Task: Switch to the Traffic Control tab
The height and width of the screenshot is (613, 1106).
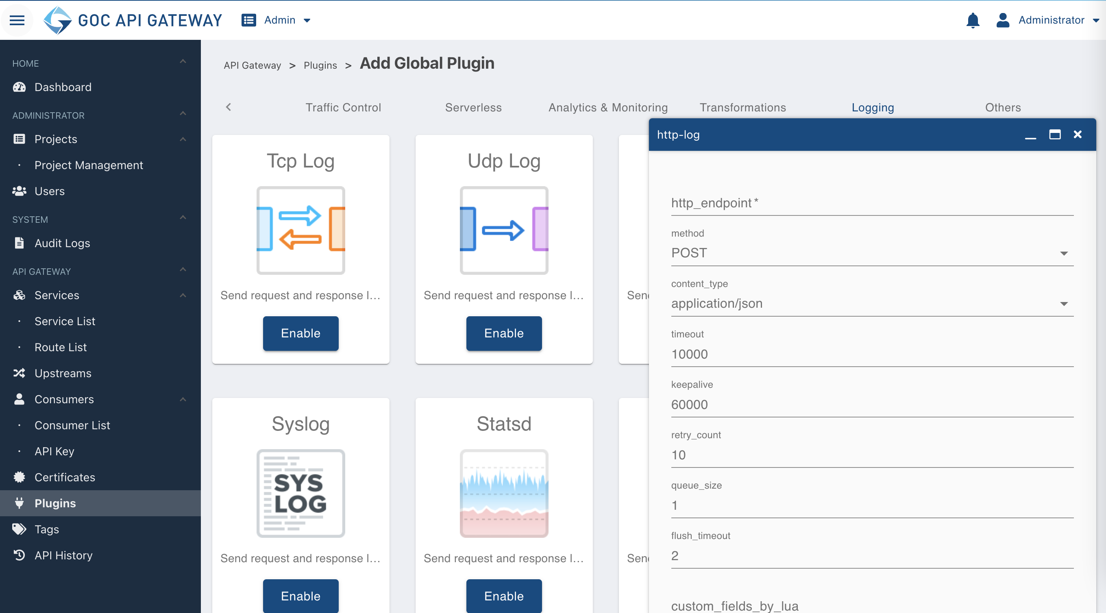Action: point(343,107)
